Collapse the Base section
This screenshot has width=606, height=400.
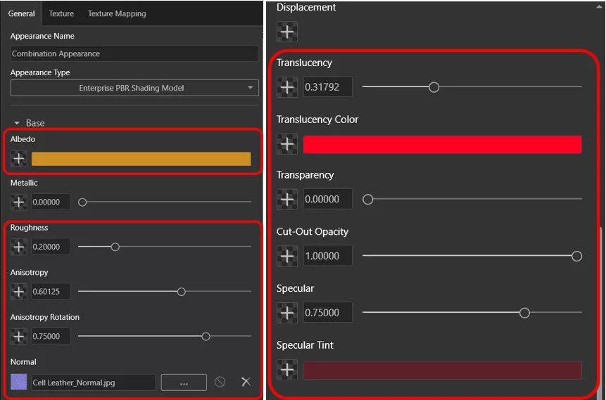click(x=18, y=123)
